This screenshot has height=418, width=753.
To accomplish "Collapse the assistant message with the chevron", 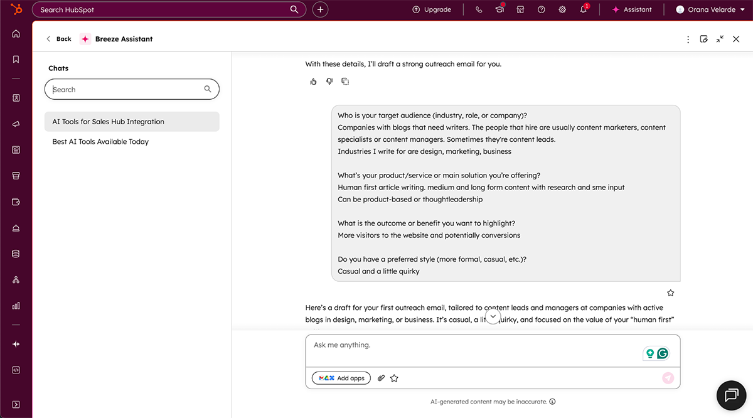I will (493, 316).
